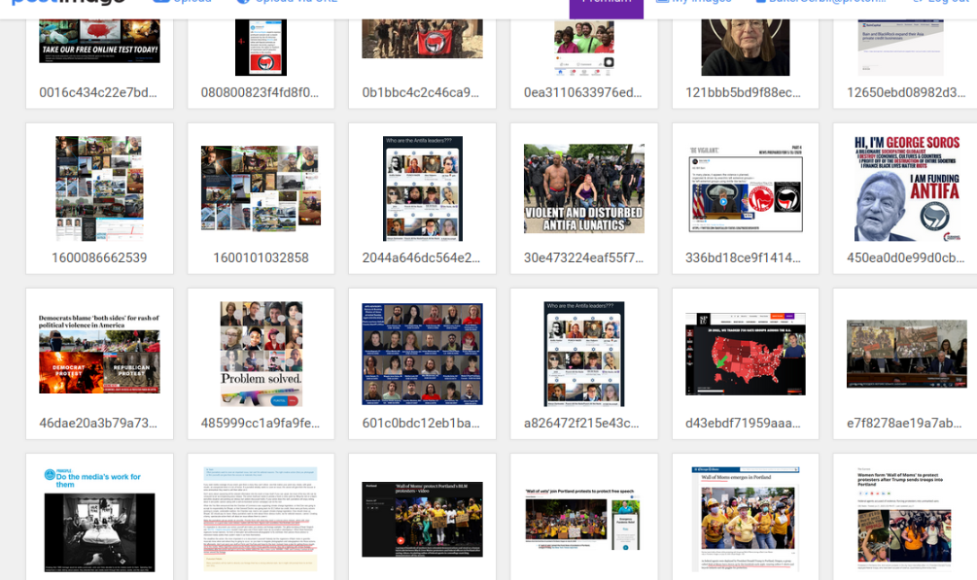Open the 1600101032858 photo collage thumbnail
The height and width of the screenshot is (580, 977).
pyautogui.click(x=261, y=188)
